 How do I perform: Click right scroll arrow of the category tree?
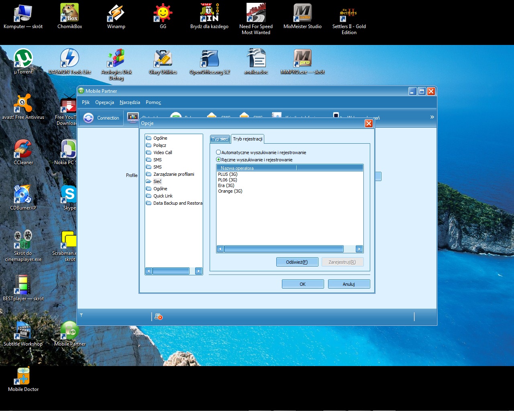[x=198, y=271]
